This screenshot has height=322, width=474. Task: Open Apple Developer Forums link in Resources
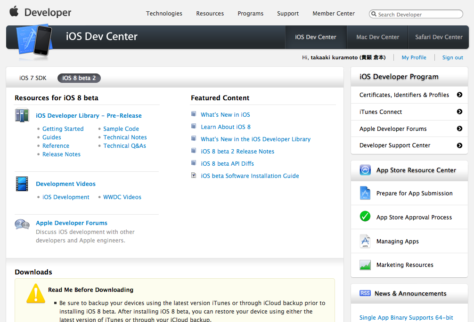pos(72,223)
